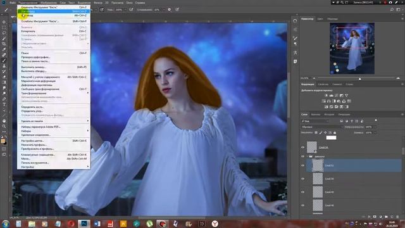Select the Gradient tool
Image resolution: width=405 pixels, height=228 pixels.
click(x=4, y=82)
